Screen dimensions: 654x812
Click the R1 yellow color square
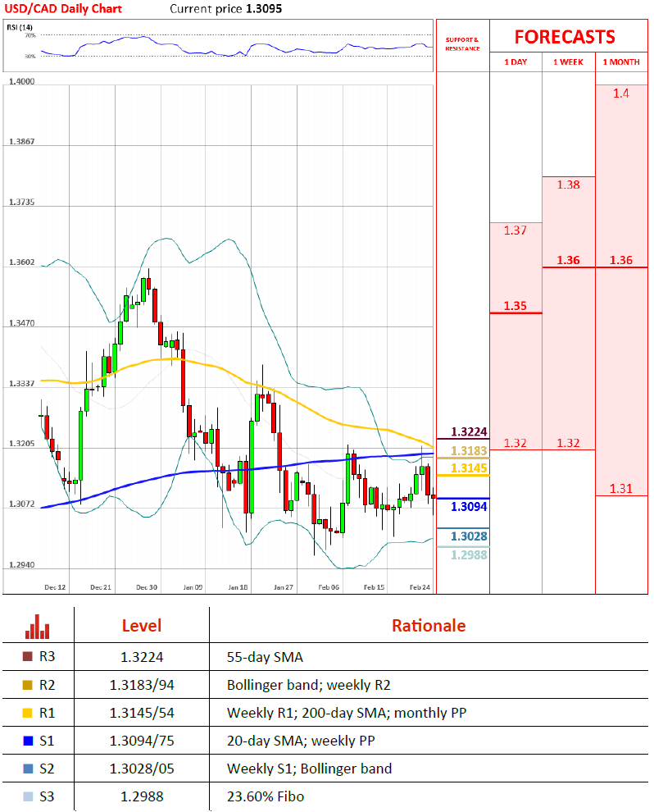[28, 713]
